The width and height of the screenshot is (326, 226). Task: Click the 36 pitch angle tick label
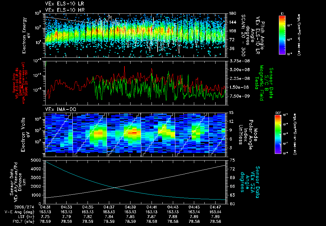point(231,49)
